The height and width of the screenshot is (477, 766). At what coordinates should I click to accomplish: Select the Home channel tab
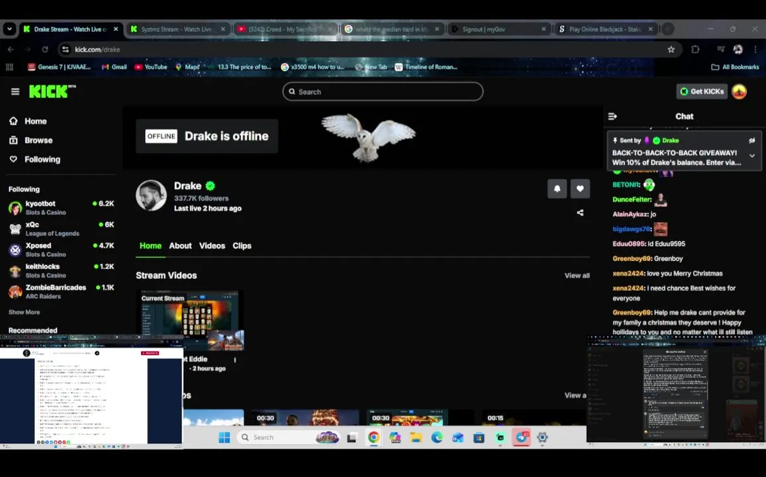click(150, 246)
